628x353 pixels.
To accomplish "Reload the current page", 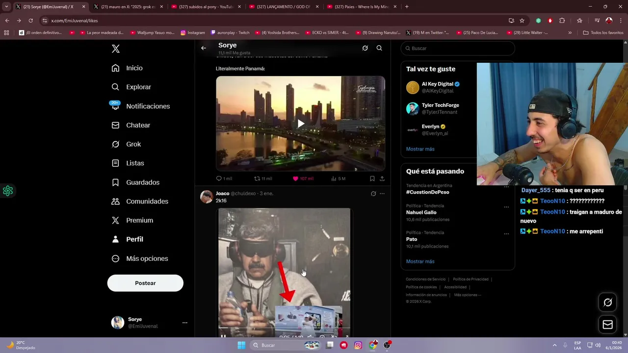I will [x=30, y=21].
